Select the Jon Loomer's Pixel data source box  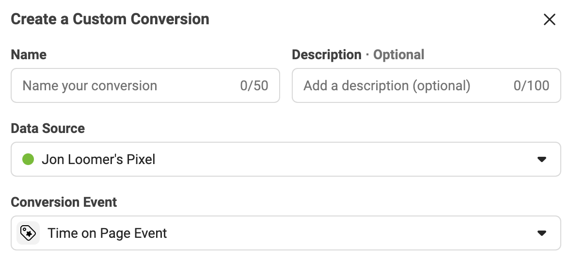[x=286, y=159]
